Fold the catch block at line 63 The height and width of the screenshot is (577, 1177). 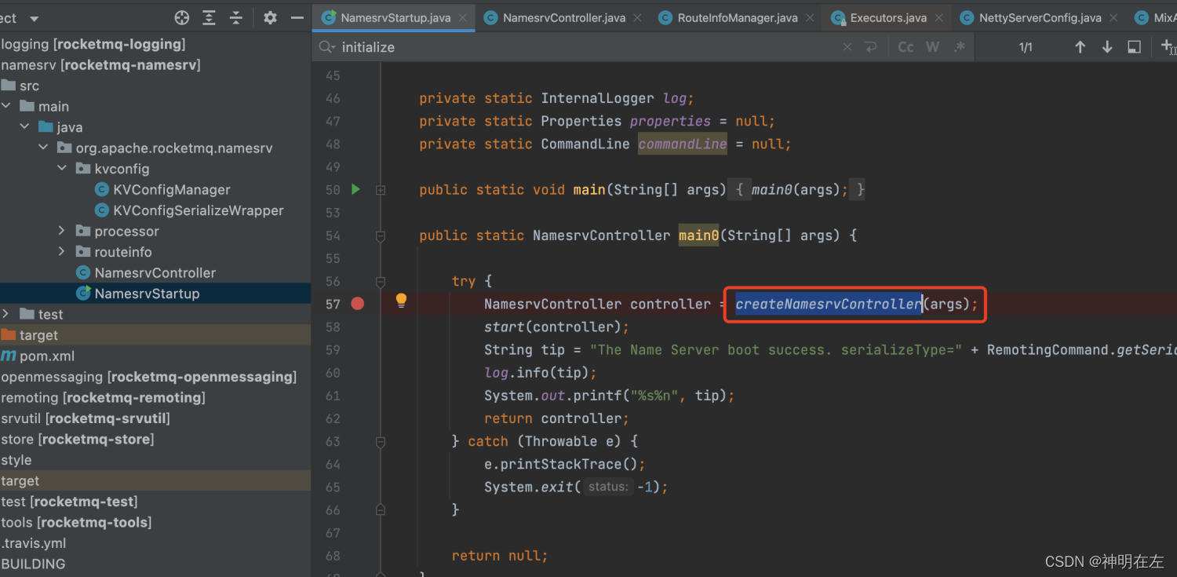pos(381,441)
